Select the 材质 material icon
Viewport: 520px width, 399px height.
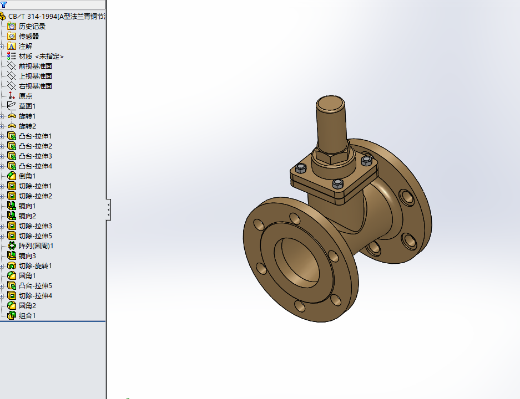click(12, 57)
